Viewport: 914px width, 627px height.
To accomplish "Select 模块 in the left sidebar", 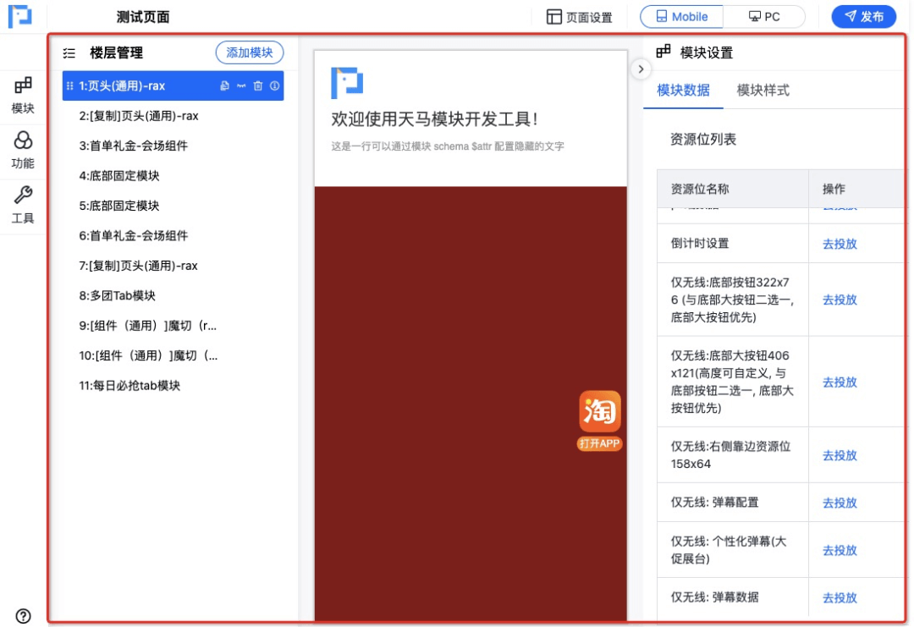I will point(23,95).
